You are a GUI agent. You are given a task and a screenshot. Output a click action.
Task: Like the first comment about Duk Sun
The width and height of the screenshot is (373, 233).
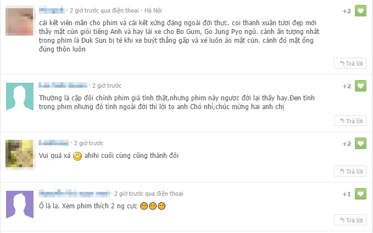(x=360, y=11)
